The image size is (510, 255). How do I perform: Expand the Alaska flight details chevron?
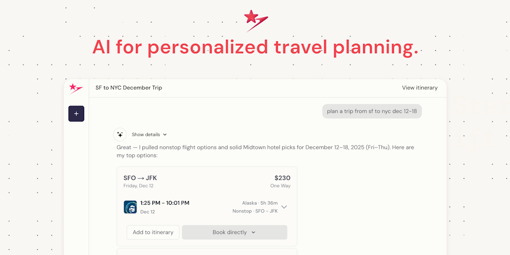pyautogui.click(x=284, y=207)
